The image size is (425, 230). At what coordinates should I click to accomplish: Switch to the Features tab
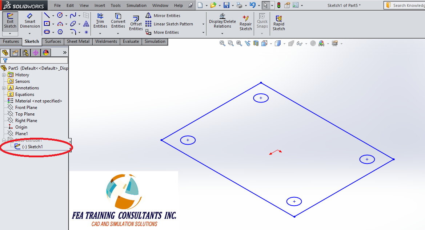coord(11,41)
